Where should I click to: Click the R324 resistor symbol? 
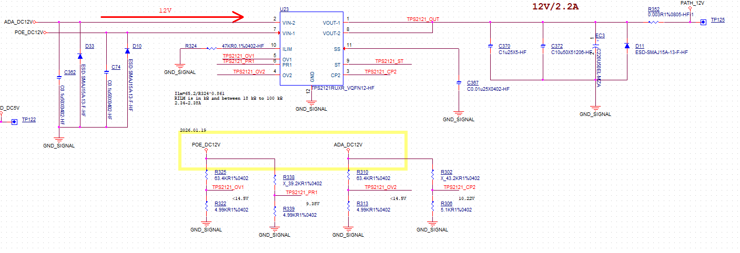coord(211,49)
